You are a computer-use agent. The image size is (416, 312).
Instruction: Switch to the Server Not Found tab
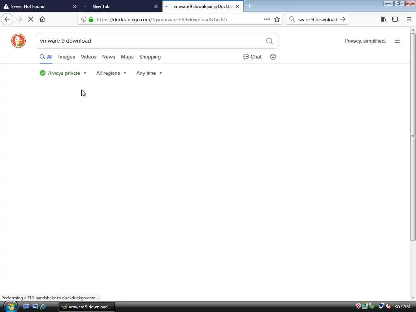click(x=40, y=6)
